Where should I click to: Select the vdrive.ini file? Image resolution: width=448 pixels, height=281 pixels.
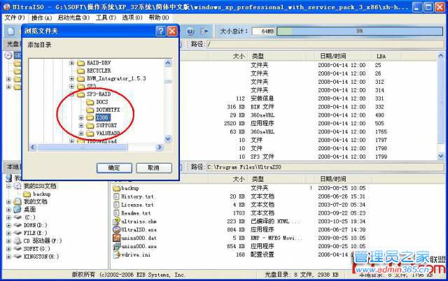click(132, 254)
